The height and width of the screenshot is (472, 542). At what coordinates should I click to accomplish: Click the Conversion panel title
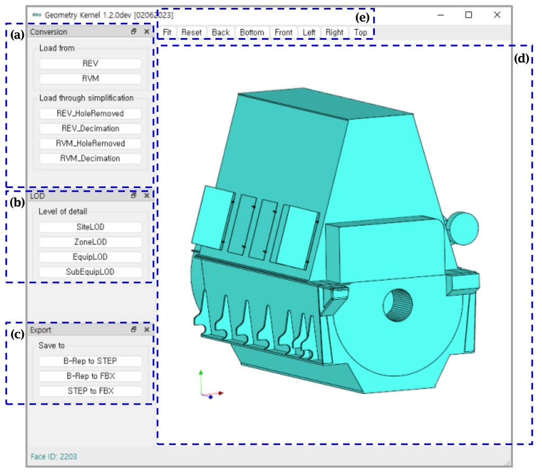(48, 32)
